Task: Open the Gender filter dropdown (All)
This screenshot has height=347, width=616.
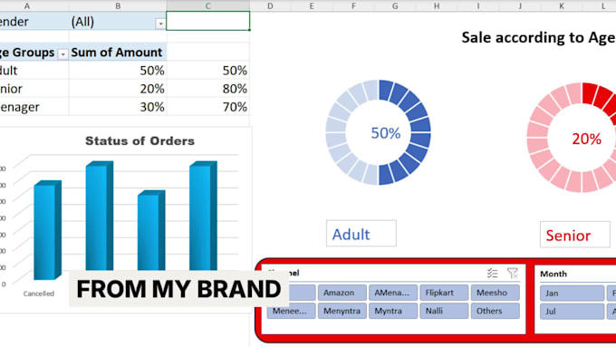Action: pos(160,24)
